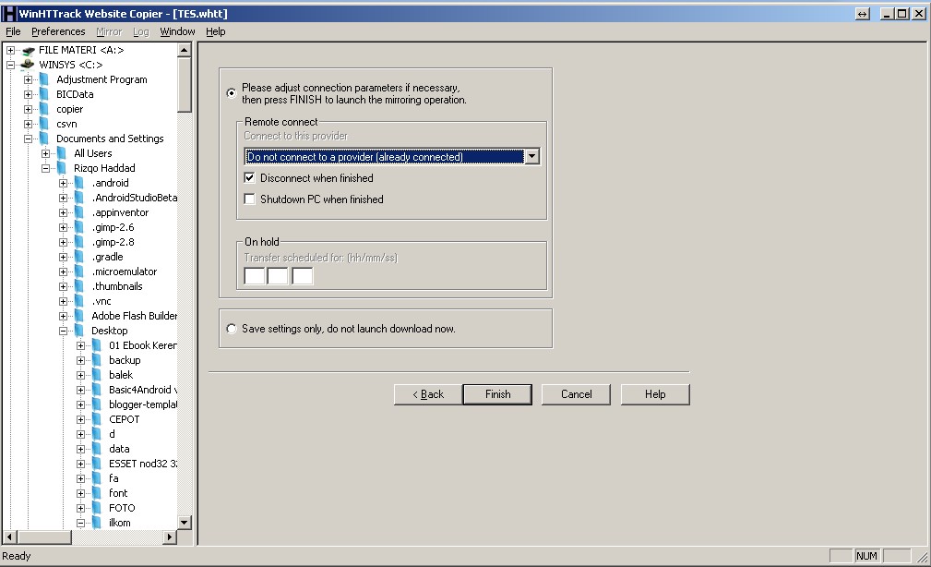Open the Window menu
The width and height of the screenshot is (931, 567).
coord(177,31)
